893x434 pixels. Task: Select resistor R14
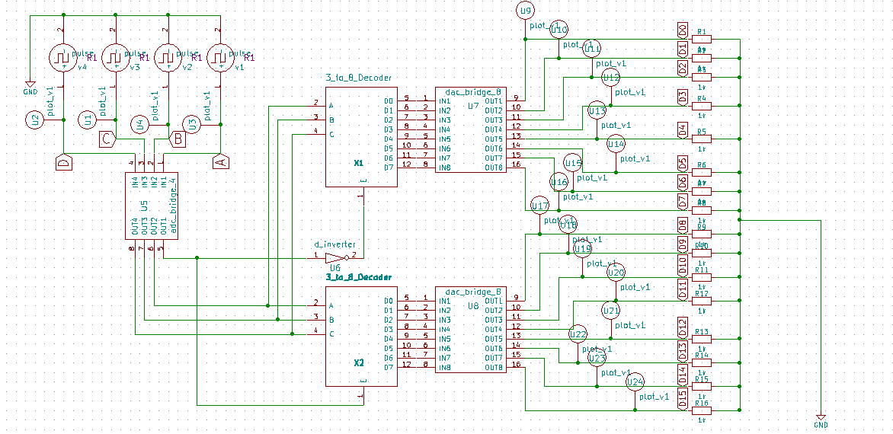701,363
